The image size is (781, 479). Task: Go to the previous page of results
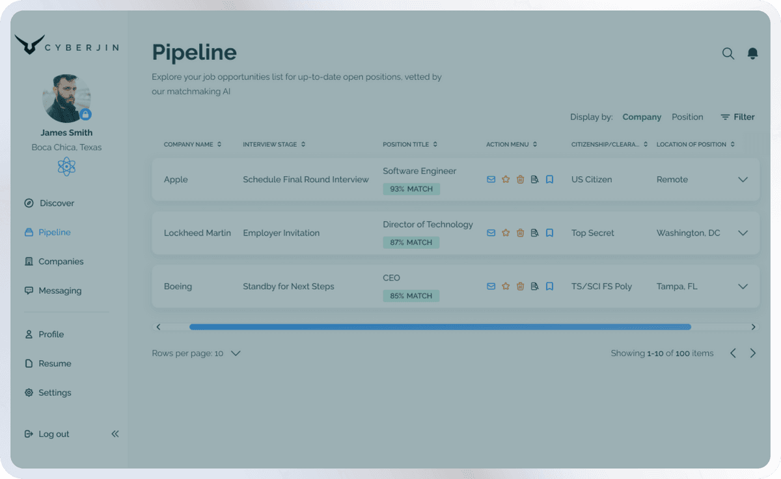pos(733,354)
